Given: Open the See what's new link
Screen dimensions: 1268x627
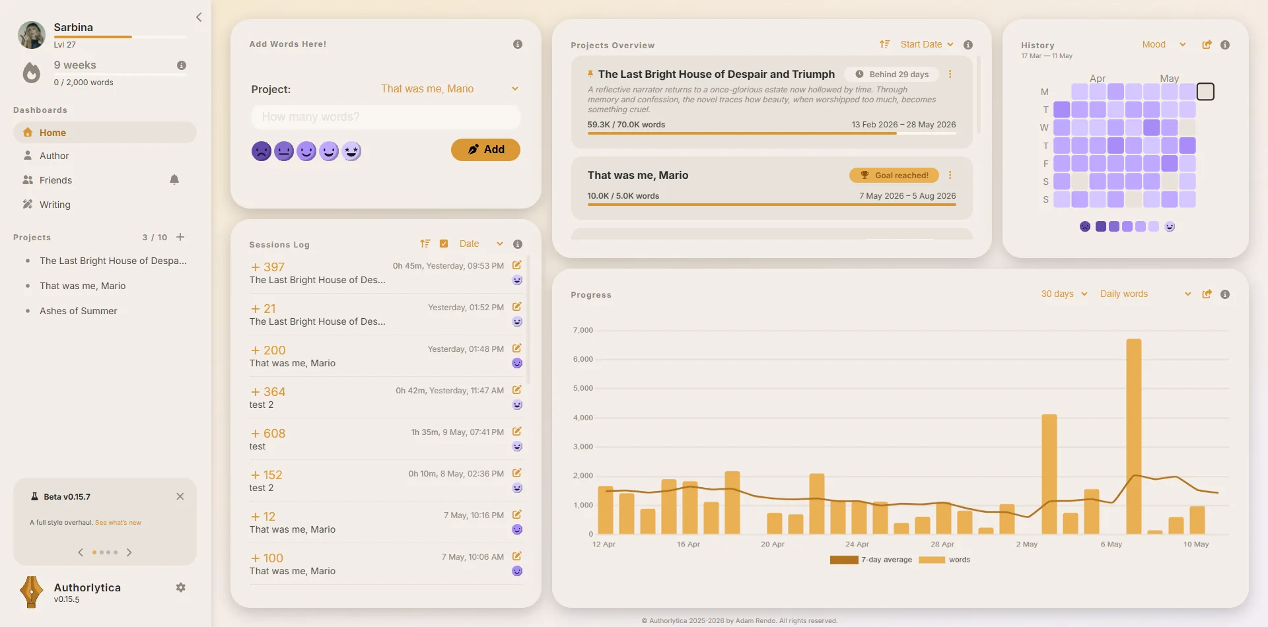Looking at the screenshot, I should 118,523.
